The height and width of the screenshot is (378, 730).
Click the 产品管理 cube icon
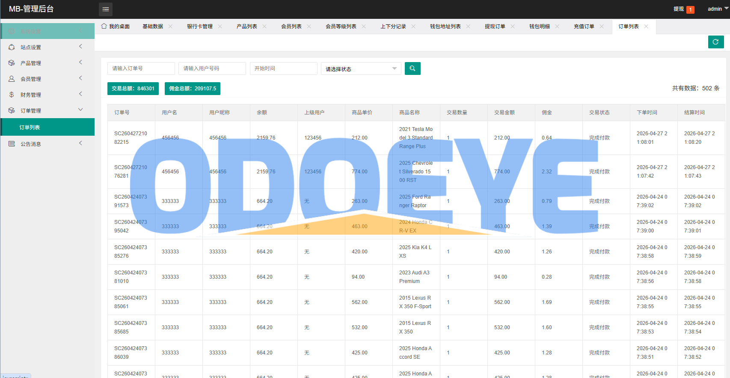(12, 63)
